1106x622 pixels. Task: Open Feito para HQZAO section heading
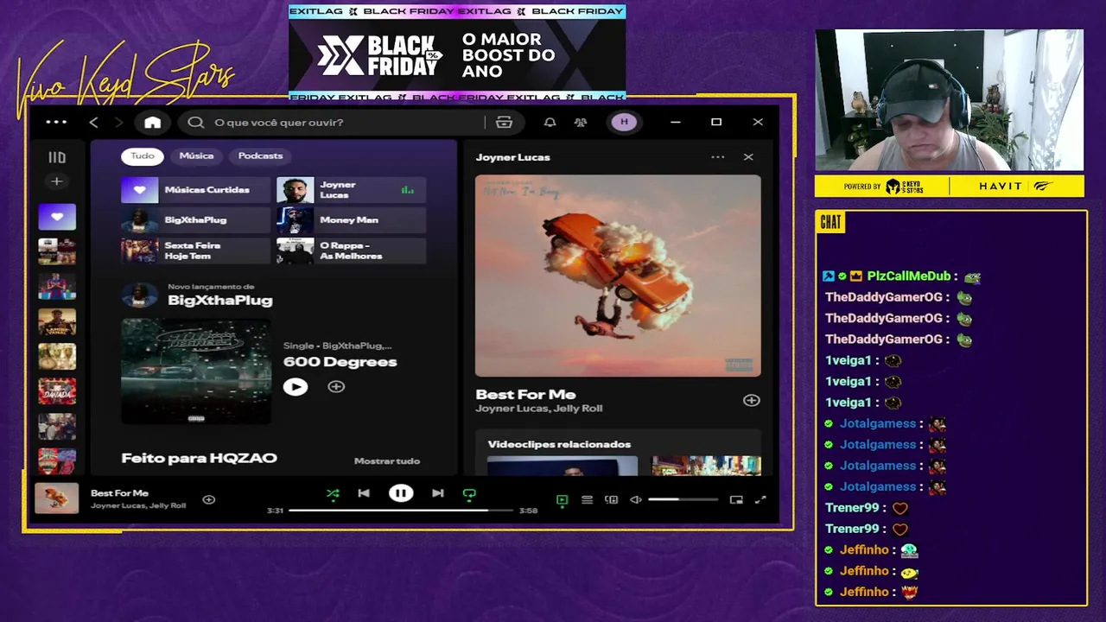pyautogui.click(x=199, y=459)
